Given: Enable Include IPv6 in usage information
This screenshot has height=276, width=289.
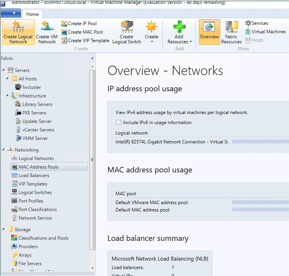Looking at the screenshot, I should pyautogui.click(x=118, y=123).
